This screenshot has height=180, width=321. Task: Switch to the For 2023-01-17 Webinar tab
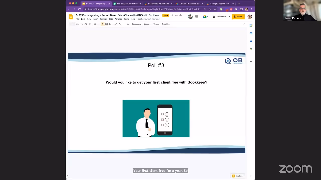click(127, 4)
